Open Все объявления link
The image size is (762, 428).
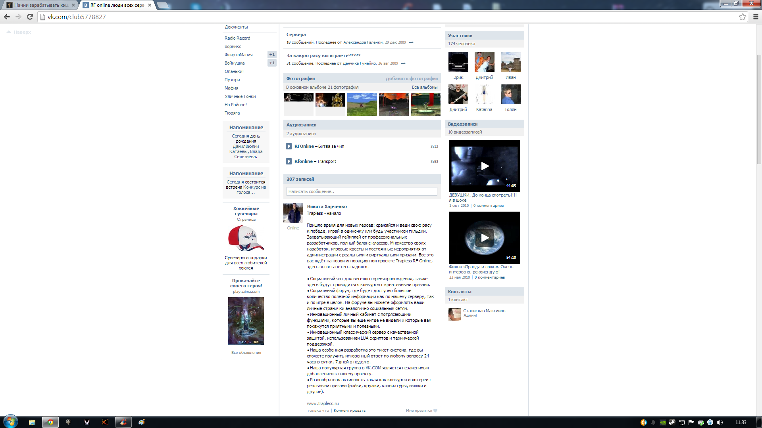246,353
